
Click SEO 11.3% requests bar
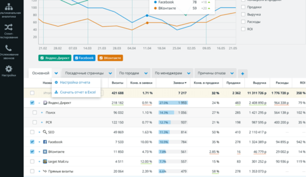173,132
